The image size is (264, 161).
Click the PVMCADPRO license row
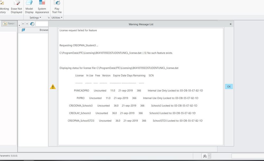[138, 90]
